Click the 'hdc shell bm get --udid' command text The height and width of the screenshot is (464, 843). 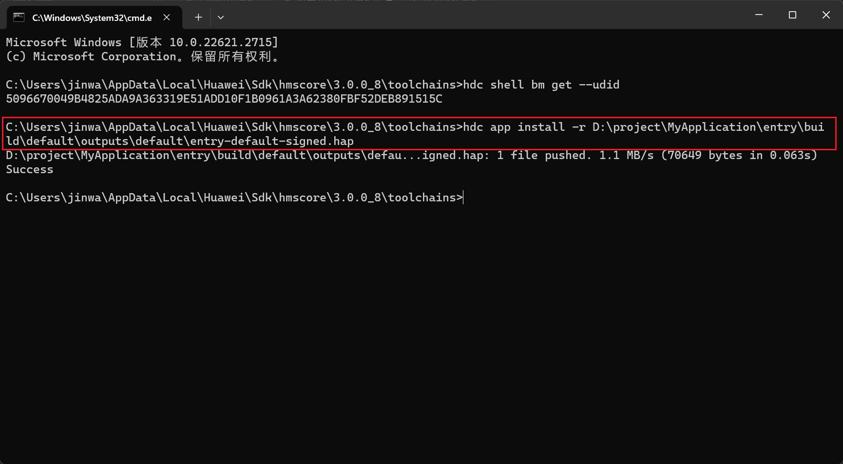[x=541, y=85]
